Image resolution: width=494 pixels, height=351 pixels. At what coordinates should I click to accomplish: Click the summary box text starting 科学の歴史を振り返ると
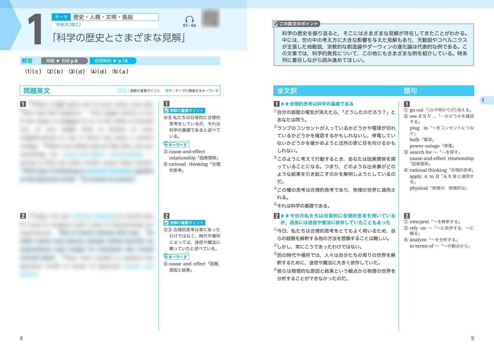coord(374,47)
